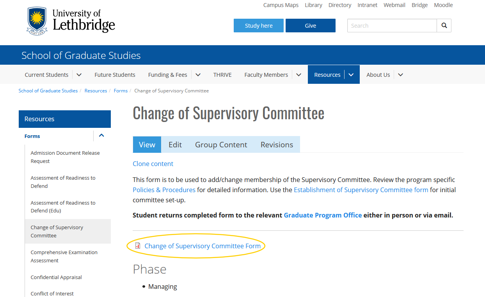Click the Study here button
The width and height of the screenshot is (485, 297).
point(259,26)
